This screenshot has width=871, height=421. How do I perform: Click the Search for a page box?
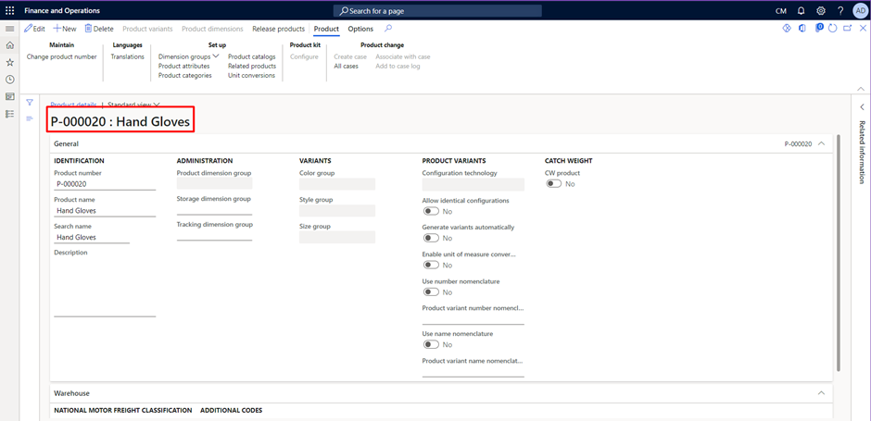(x=437, y=10)
